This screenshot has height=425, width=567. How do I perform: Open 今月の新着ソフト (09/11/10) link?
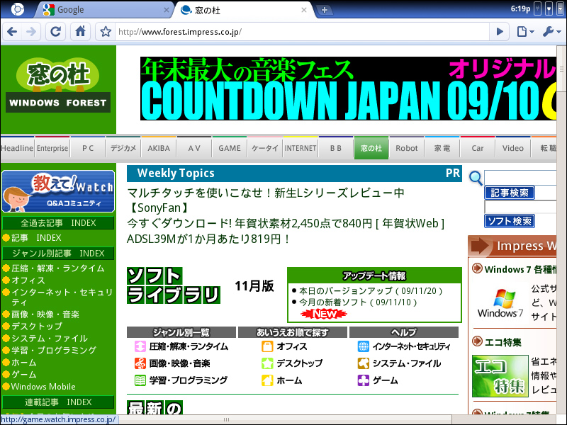[358, 302]
